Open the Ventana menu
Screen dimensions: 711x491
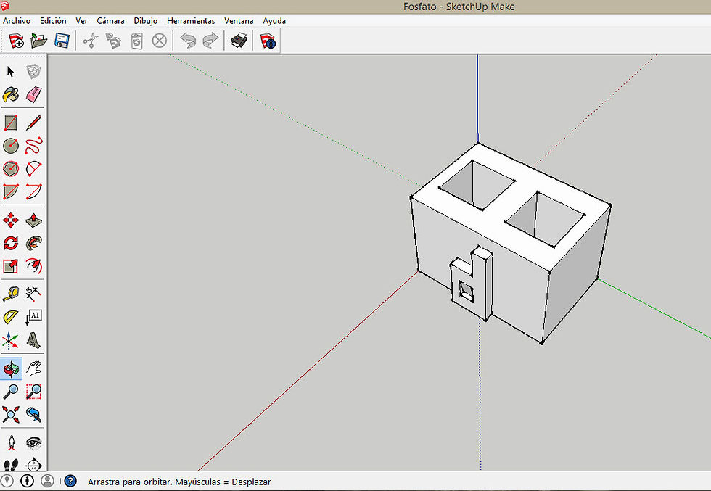[239, 21]
